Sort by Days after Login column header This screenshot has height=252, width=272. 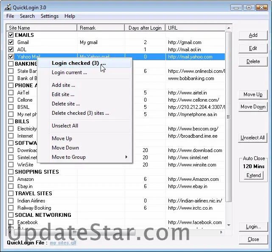(145, 28)
